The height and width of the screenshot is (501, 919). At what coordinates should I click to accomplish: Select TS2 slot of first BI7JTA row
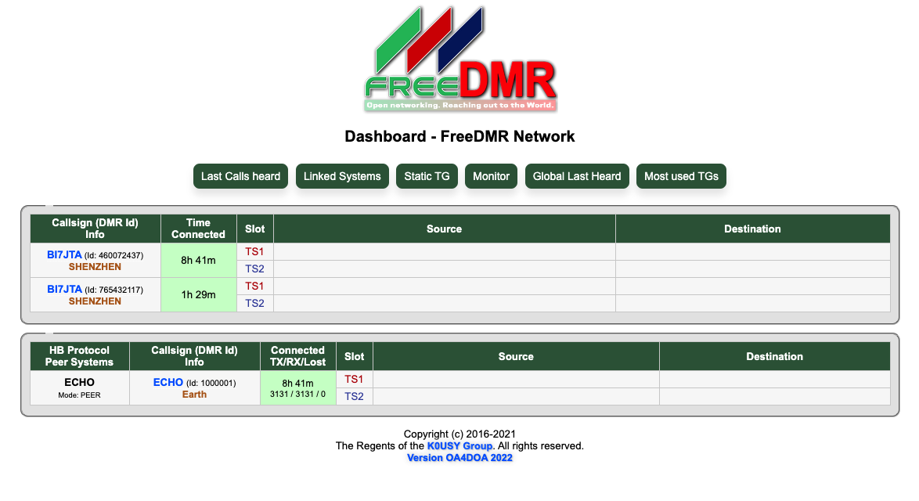point(254,269)
